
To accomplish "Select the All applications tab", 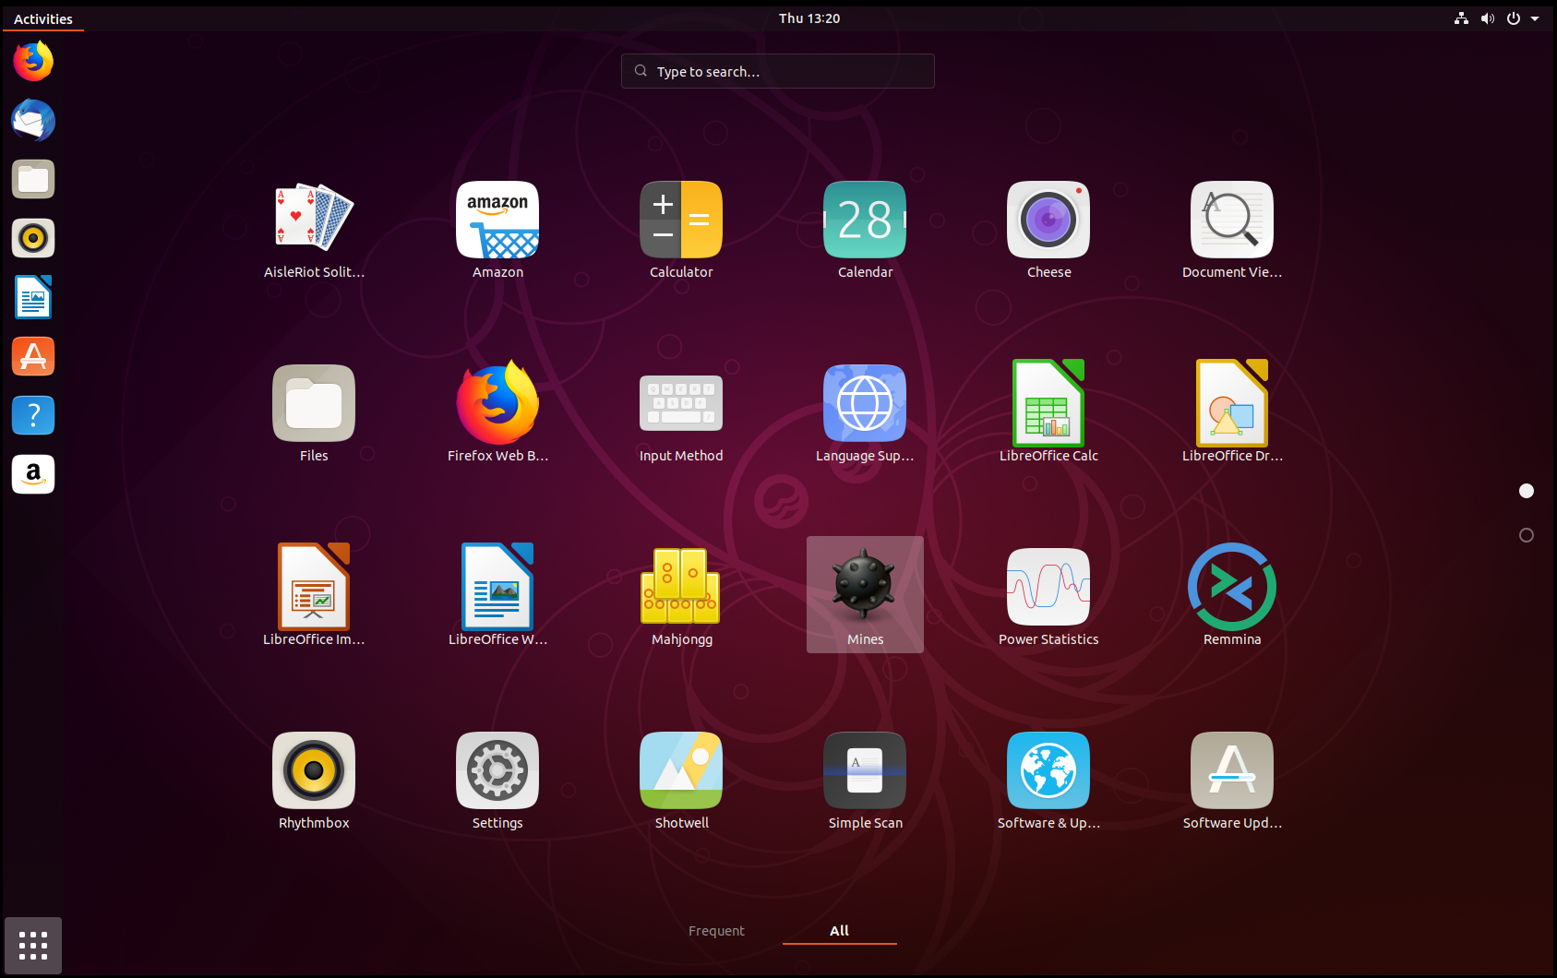I will tap(839, 931).
